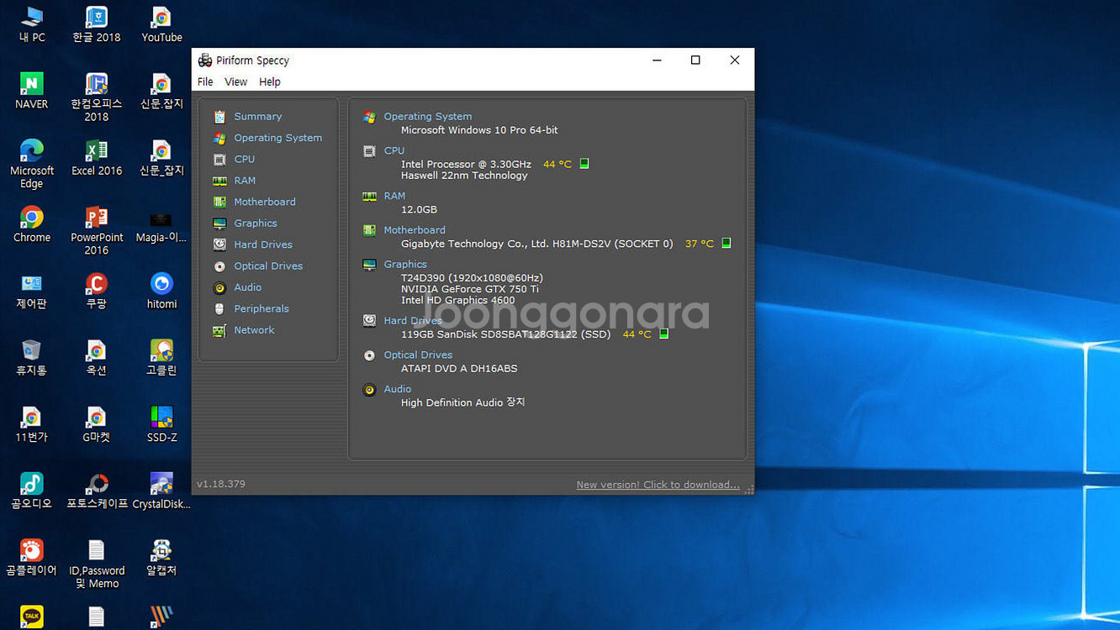Open the ID,Password 및 Memo file
1120x630 pixels.
[97, 564]
